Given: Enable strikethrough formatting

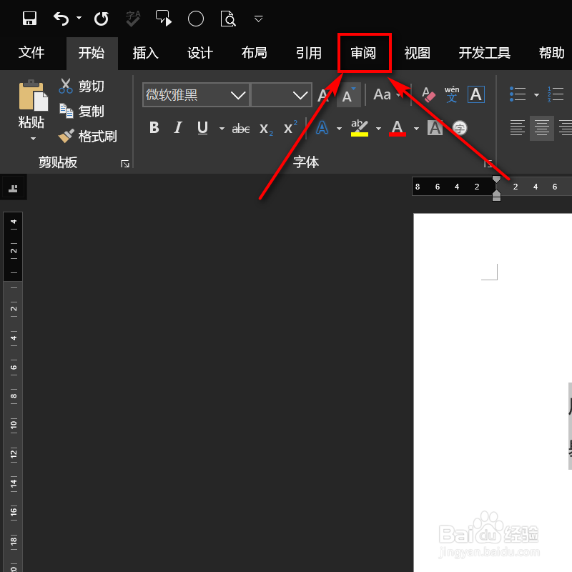Looking at the screenshot, I should point(240,127).
